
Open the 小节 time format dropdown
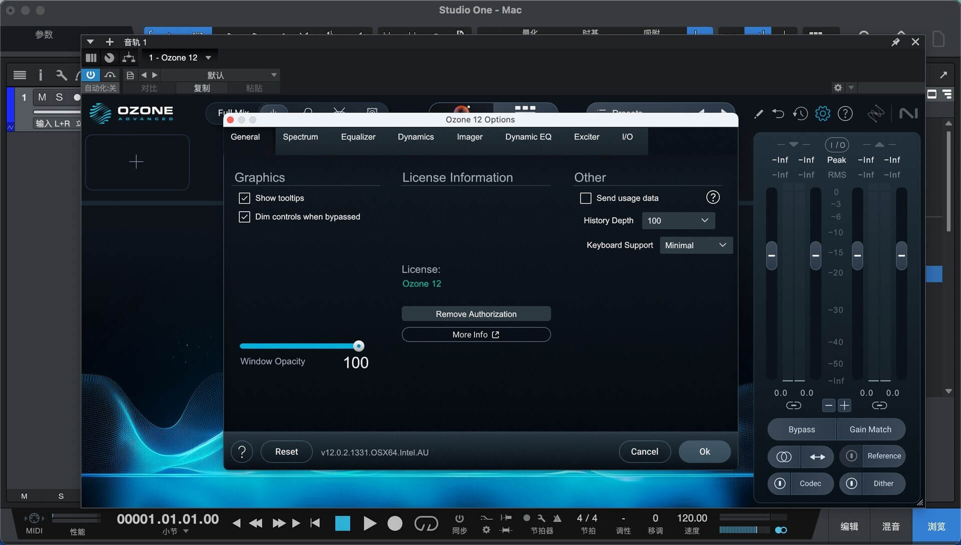175,531
